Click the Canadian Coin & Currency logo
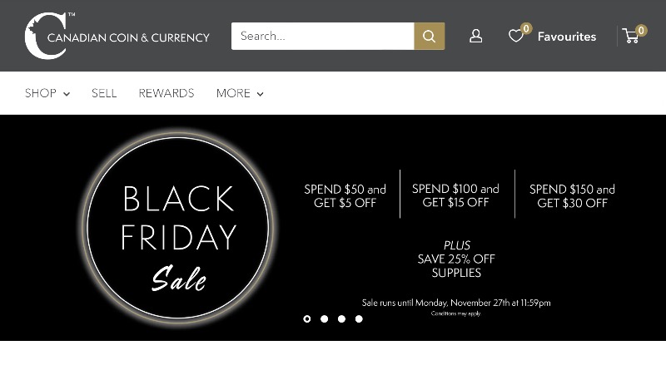The width and height of the screenshot is (666, 375). [x=117, y=36]
